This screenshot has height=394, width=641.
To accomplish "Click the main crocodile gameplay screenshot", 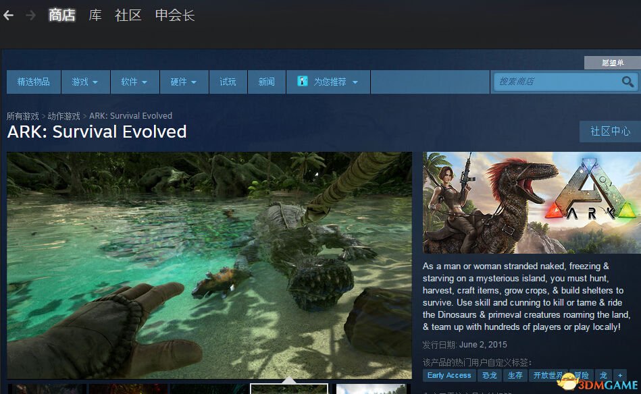I will (209, 265).
